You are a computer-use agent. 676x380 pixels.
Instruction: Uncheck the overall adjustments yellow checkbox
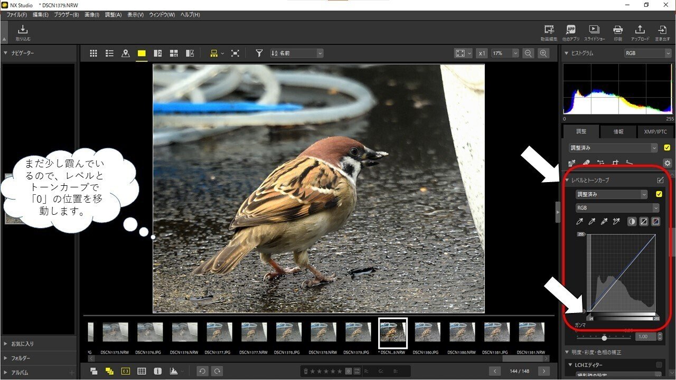pos(667,148)
